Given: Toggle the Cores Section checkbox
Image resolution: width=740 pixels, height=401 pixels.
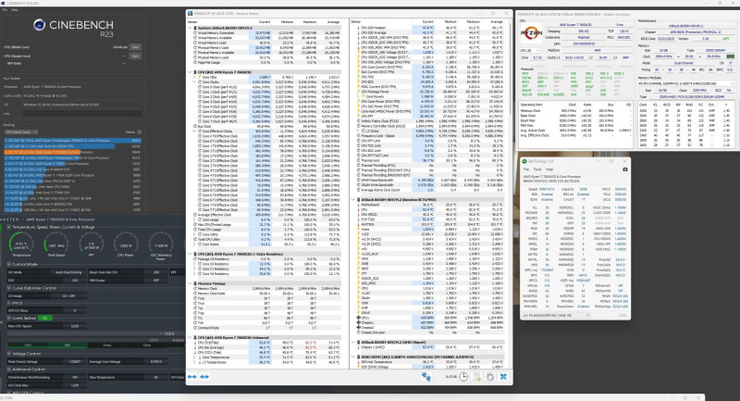Looking at the screenshot, I should click(9, 318).
